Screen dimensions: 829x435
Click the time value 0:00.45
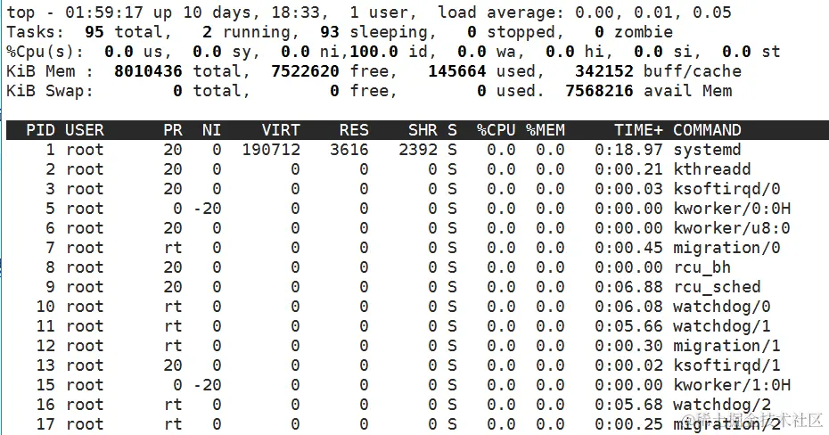[x=628, y=248]
